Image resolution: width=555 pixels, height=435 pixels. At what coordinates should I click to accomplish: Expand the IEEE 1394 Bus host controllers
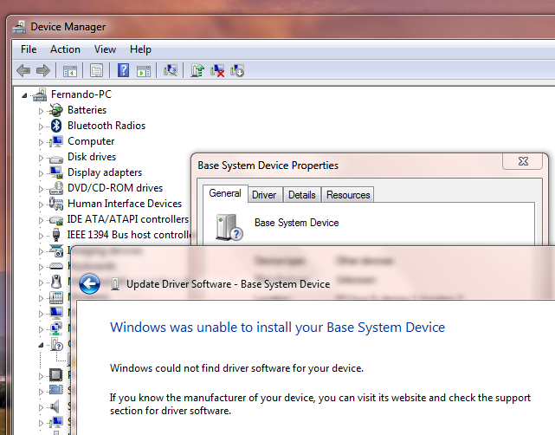(x=41, y=236)
